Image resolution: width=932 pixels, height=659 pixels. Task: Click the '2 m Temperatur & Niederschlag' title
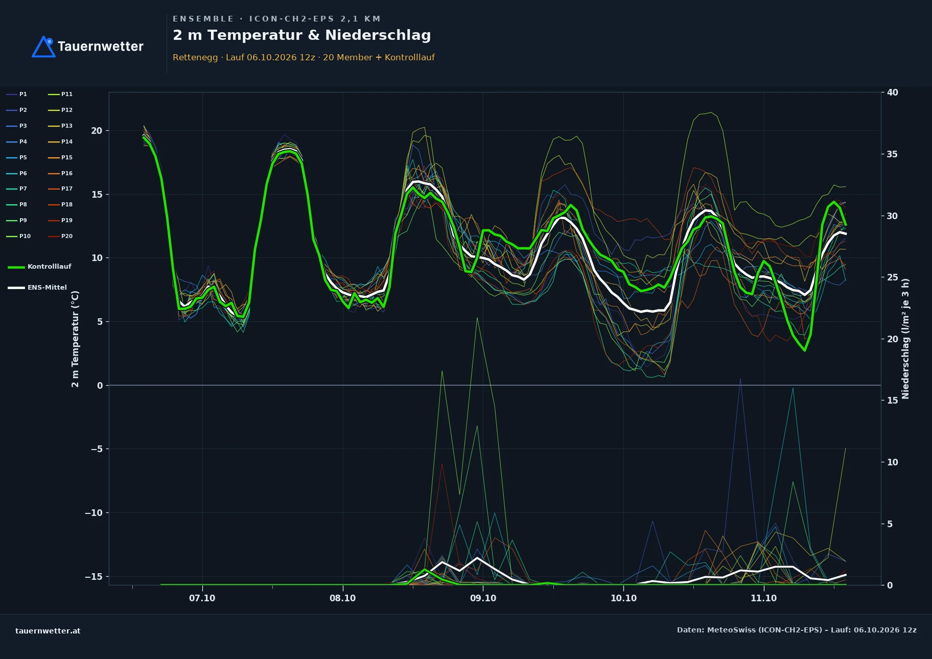302,35
